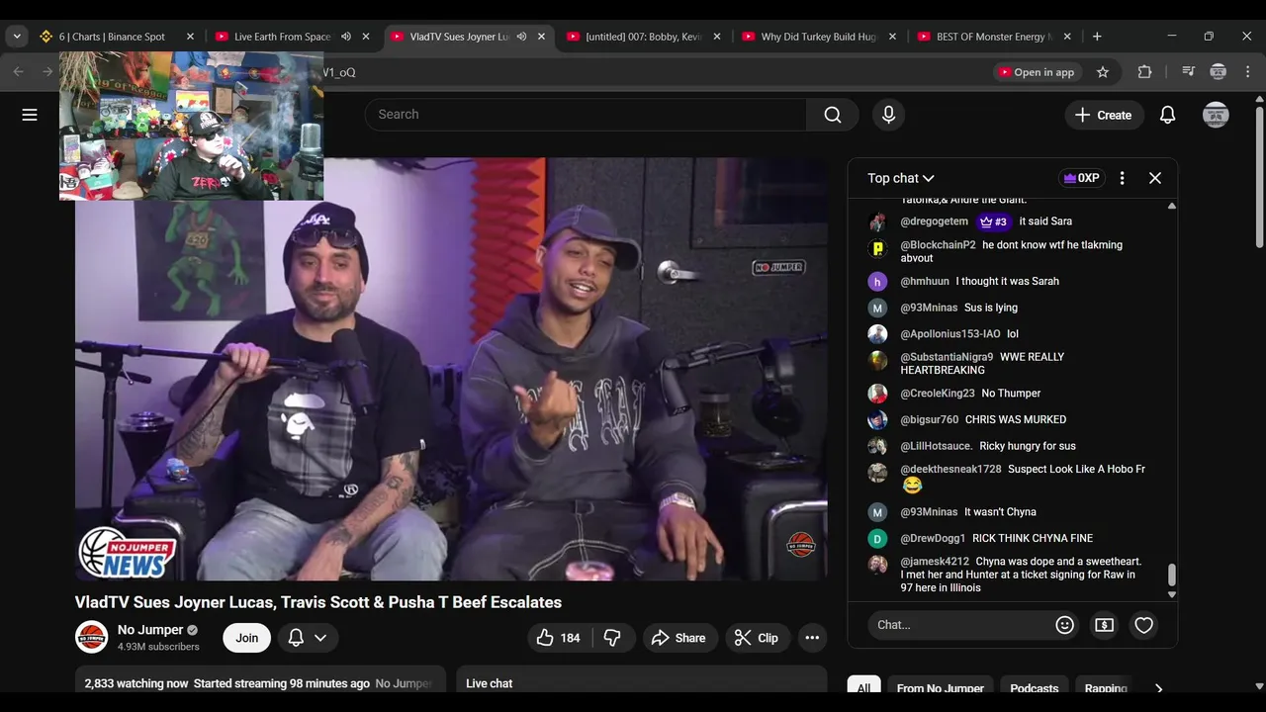1266x712 pixels.
Task: Open the 0XP channel points badge
Action: pyautogui.click(x=1081, y=178)
